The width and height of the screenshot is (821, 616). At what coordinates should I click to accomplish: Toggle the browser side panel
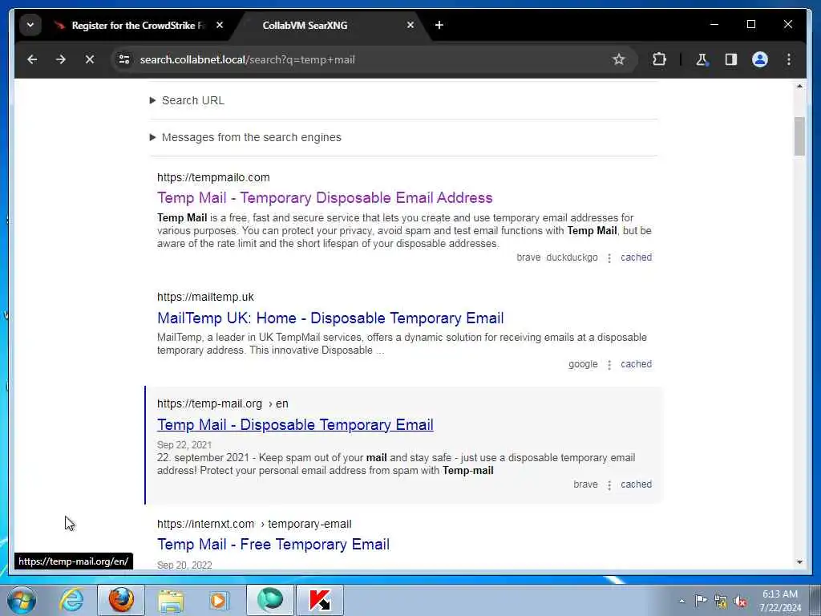[731, 59]
